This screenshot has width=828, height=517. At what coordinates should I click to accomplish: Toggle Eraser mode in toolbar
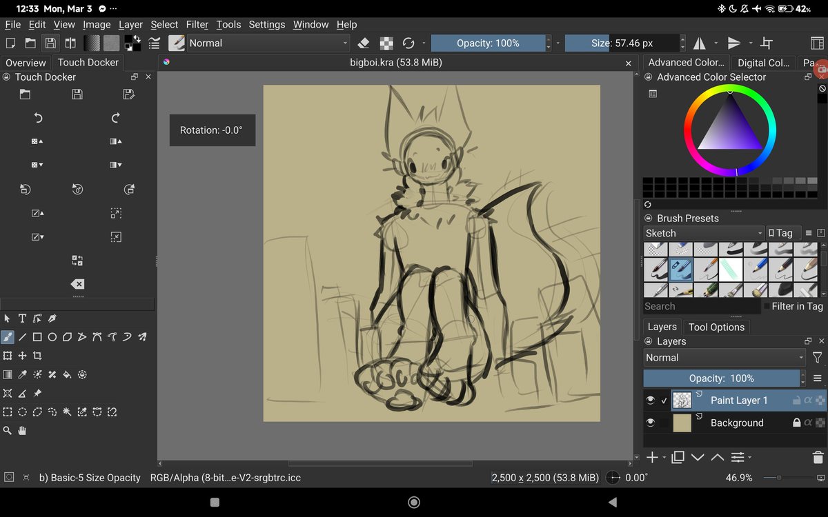coord(364,43)
